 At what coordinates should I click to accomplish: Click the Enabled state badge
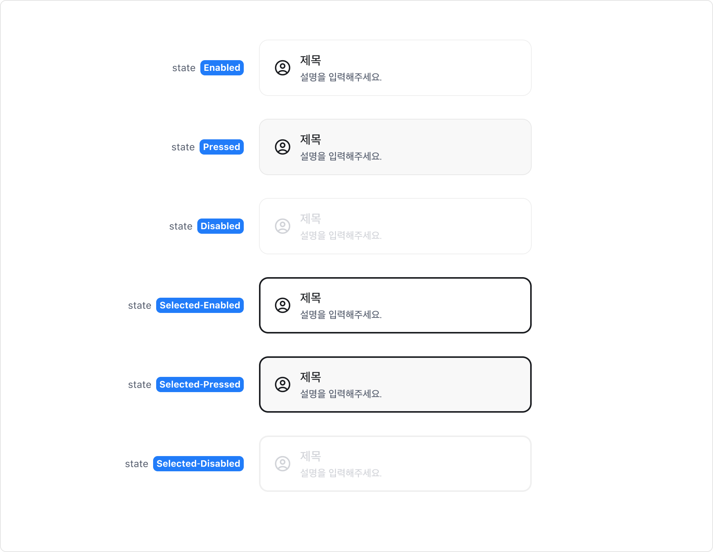[x=222, y=67]
